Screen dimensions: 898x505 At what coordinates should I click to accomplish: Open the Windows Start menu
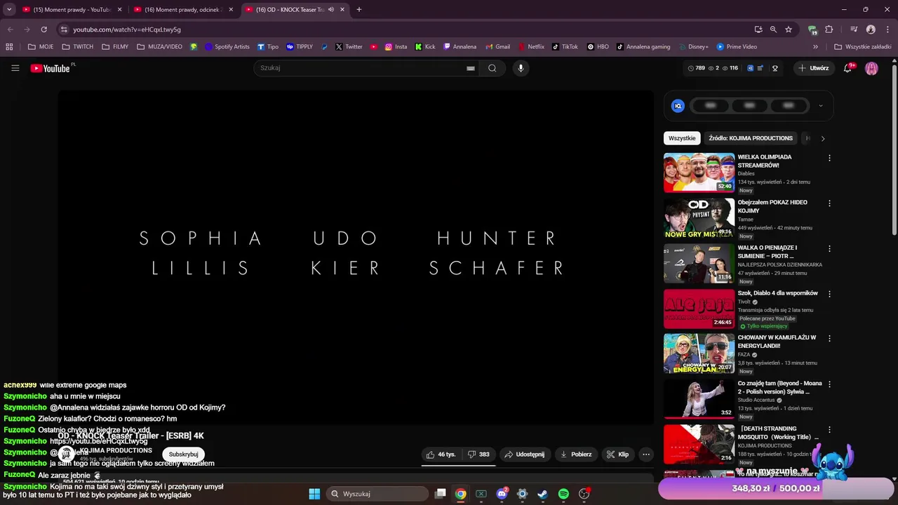tap(314, 494)
